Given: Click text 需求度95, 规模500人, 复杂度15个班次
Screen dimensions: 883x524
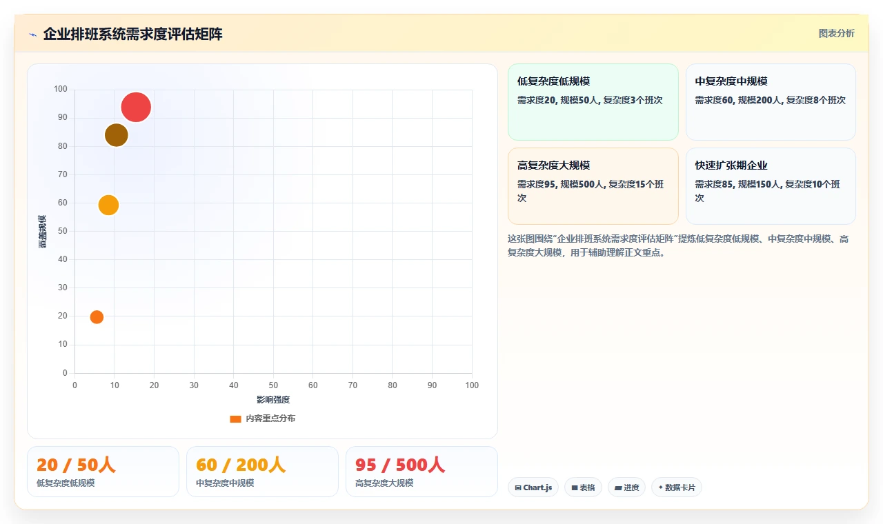Looking at the screenshot, I should tap(591, 191).
